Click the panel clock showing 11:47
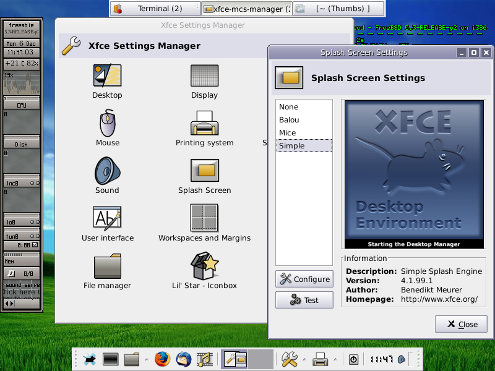The height and width of the screenshot is (371, 495). 381,359
